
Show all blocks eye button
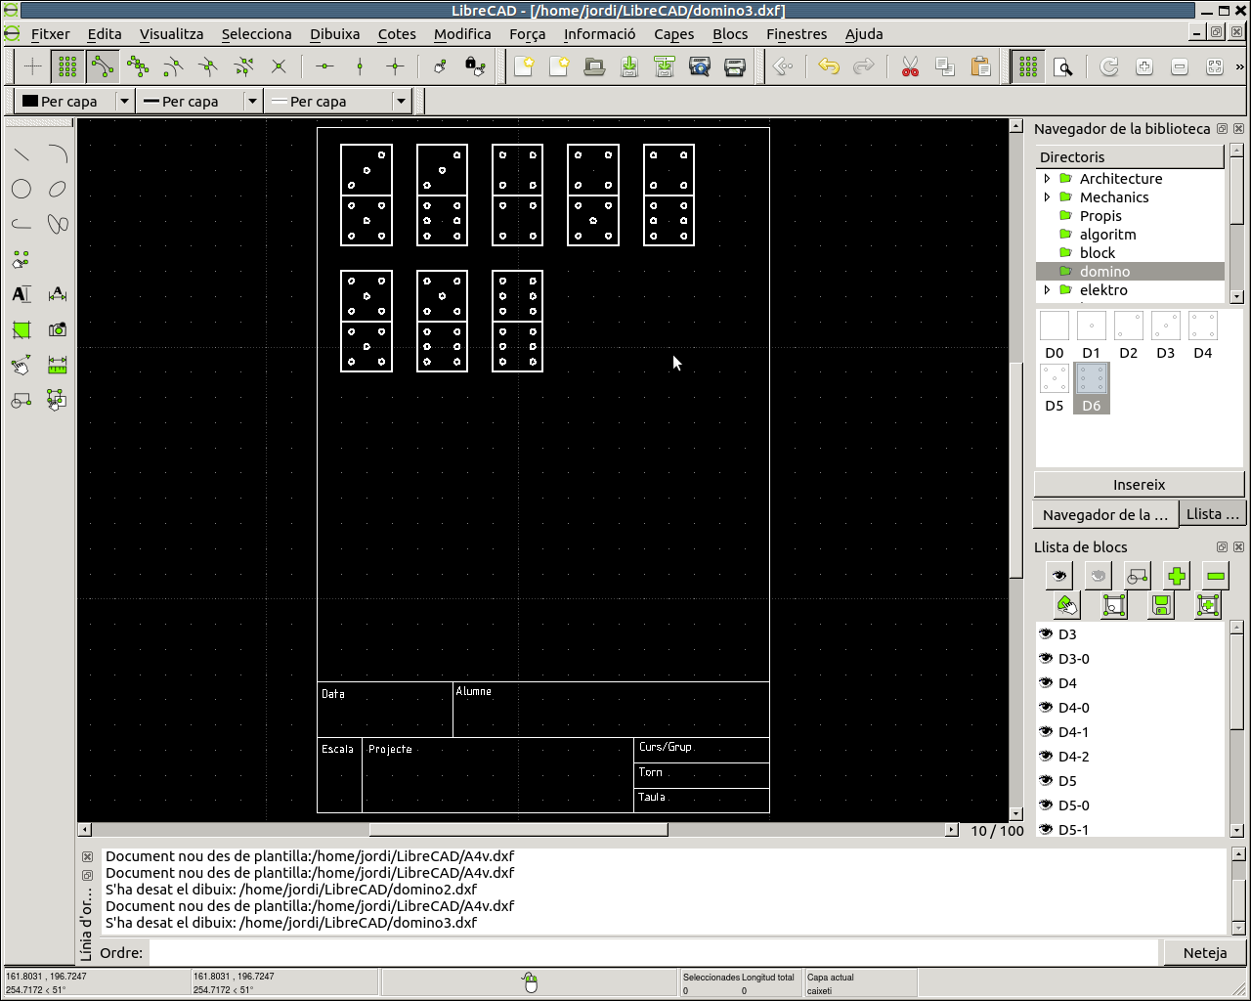(1059, 576)
